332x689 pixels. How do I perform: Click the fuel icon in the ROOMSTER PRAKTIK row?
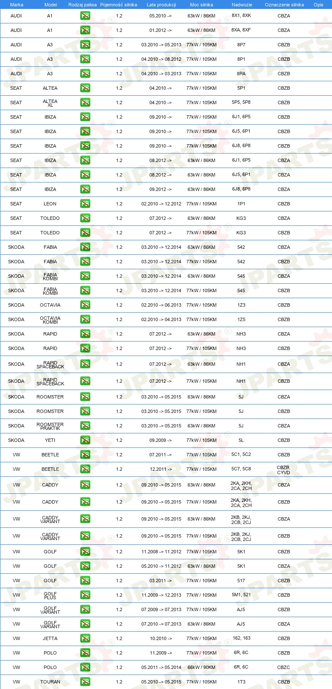point(85,426)
